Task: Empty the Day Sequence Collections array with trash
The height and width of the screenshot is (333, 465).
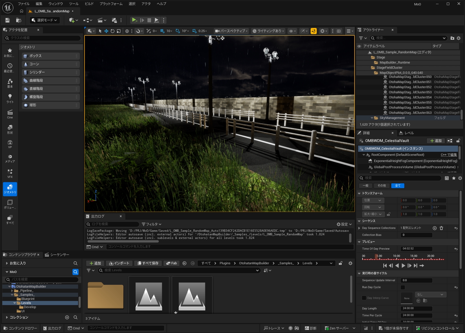Action: pyautogui.click(x=441, y=228)
